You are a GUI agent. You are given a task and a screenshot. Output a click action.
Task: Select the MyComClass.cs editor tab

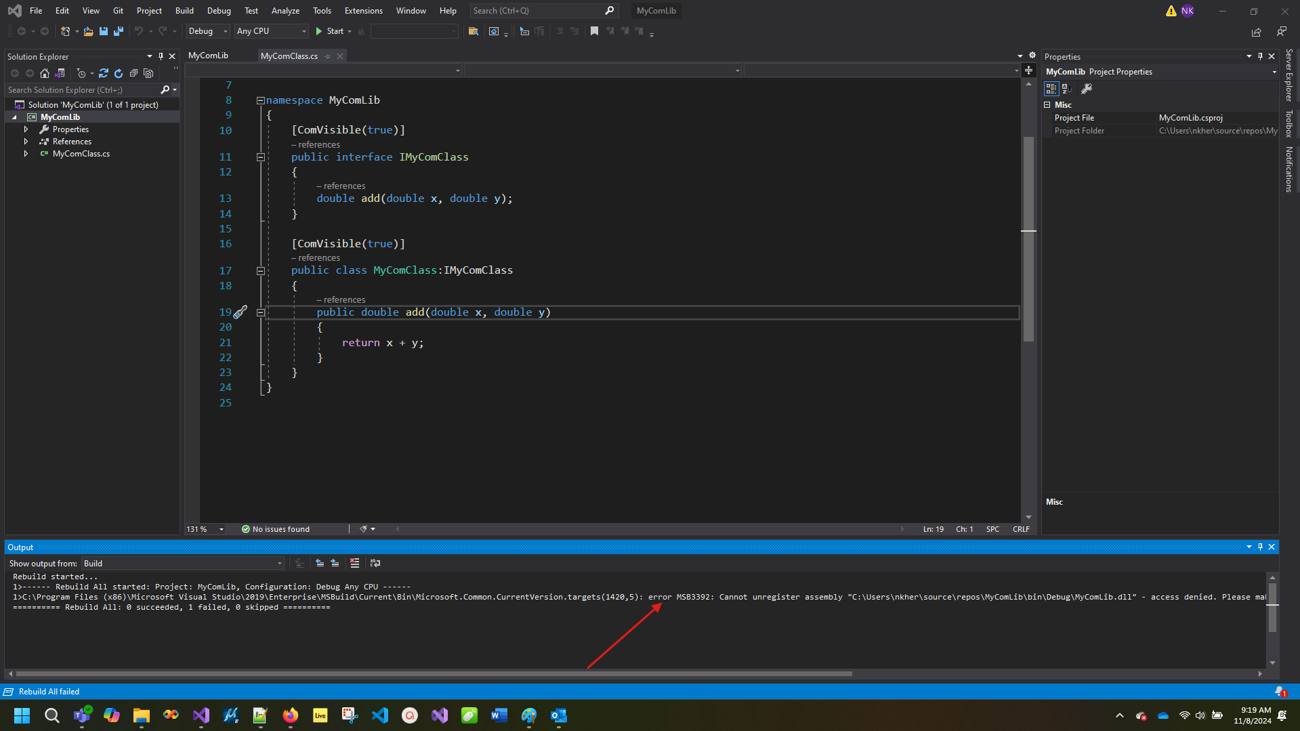click(289, 56)
